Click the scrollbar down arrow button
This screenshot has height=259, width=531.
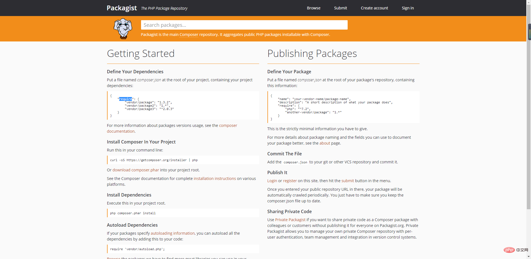tap(529, 257)
